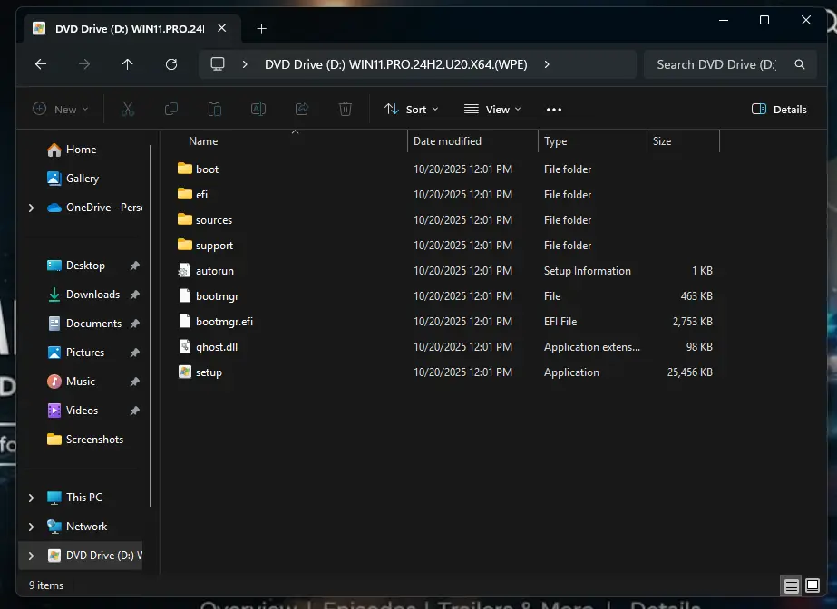Viewport: 837px width, 609px height.
Task: Expand the OneDrive tree node
Action: (x=31, y=208)
